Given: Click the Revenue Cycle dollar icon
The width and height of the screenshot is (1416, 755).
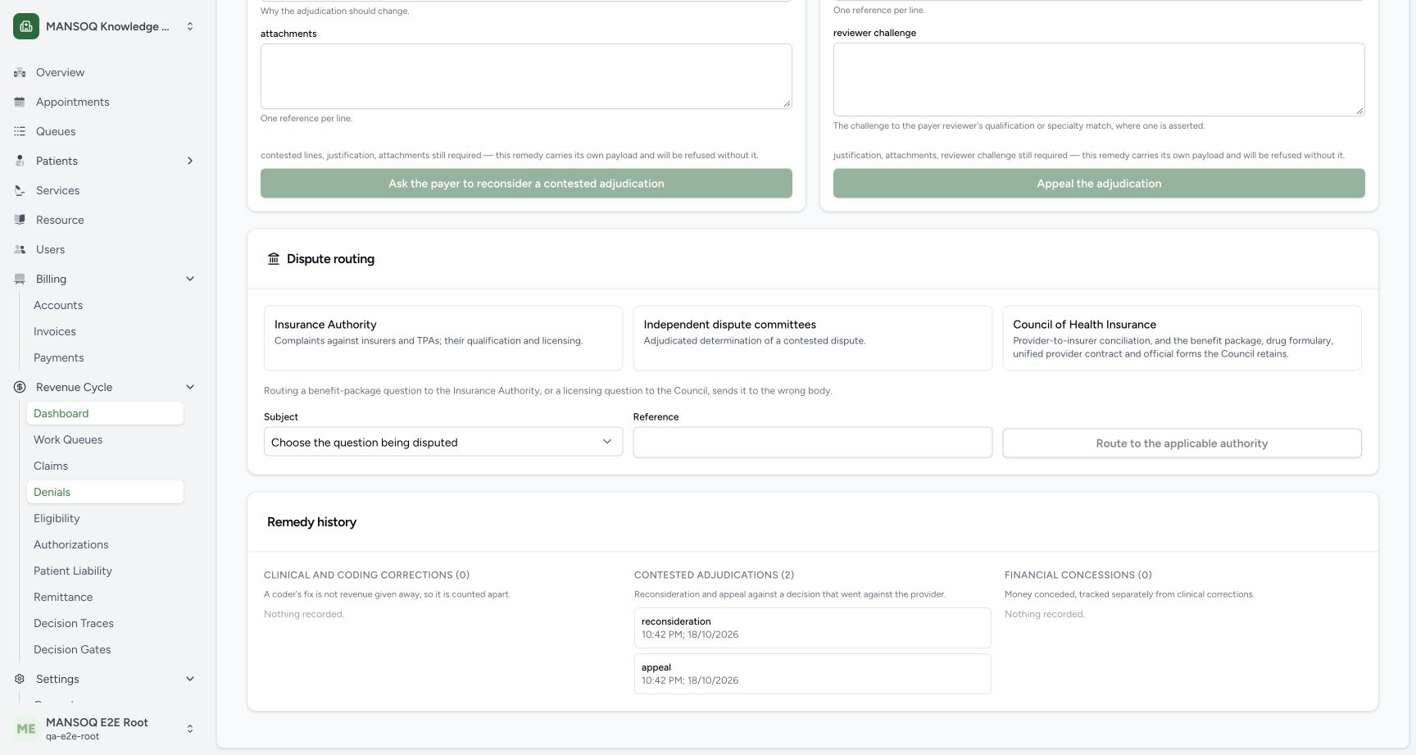Looking at the screenshot, I should coord(20,387).
